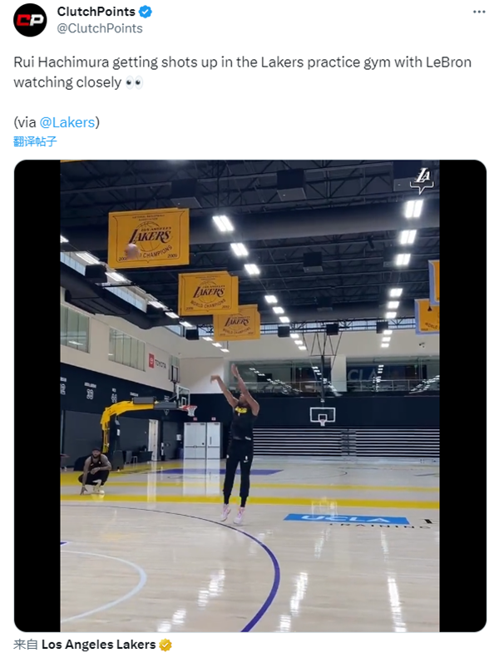
Task: Open the ClutchPoints profile avatar
Action: pos(30,20)
